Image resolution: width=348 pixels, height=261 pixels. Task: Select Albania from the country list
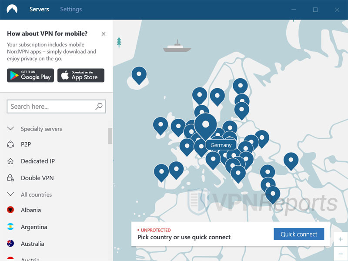(31, 210)
